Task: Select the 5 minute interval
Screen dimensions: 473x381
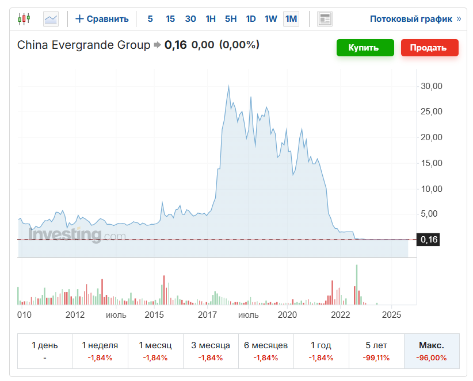Action: pyautogui.click(x=150, y=19)
